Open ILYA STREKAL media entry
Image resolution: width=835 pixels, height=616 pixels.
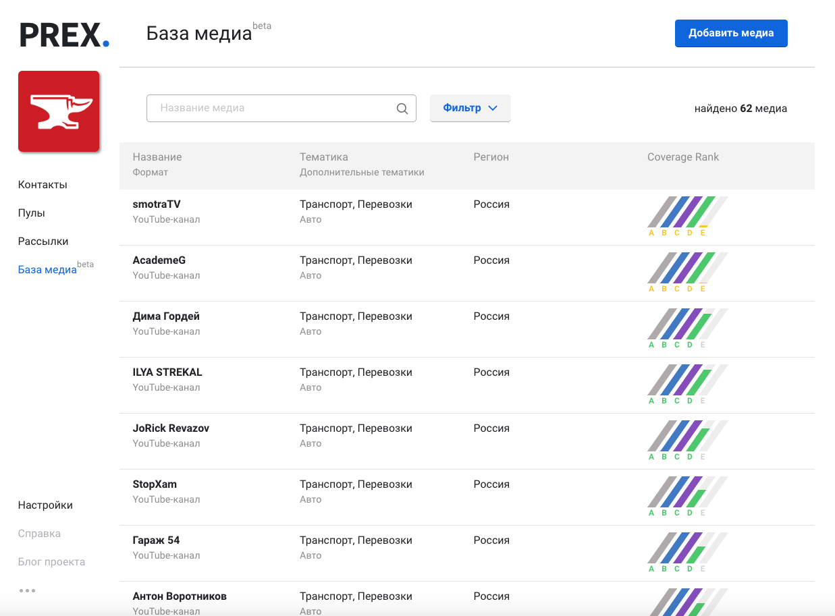(167, 372)
